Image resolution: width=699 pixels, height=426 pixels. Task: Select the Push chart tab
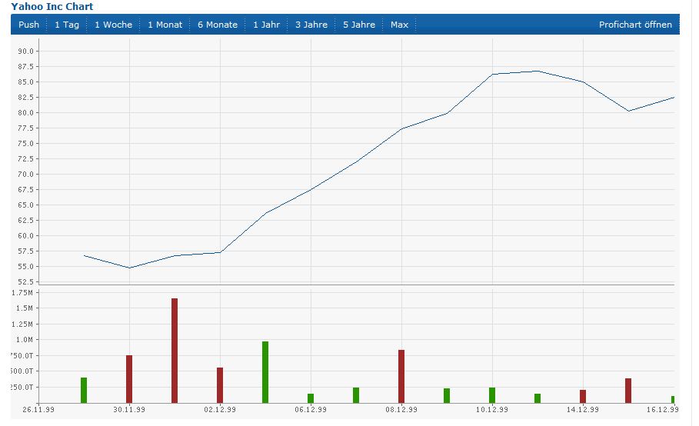click(29, 25)
